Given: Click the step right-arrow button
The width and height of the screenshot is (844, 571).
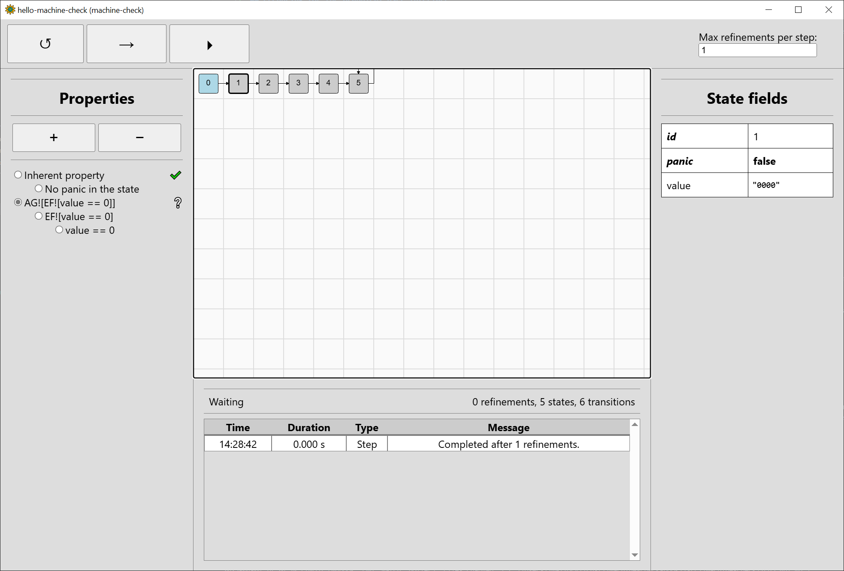Looking at the screenshot, I should [126, 44].
